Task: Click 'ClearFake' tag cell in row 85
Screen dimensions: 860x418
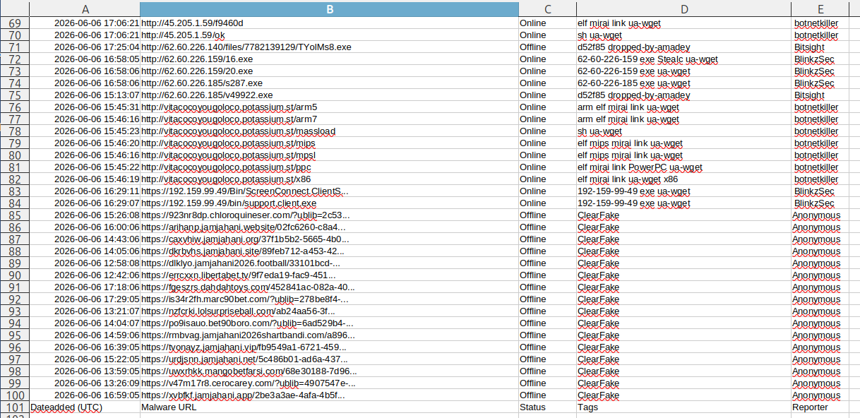Action: pos(683,215)
